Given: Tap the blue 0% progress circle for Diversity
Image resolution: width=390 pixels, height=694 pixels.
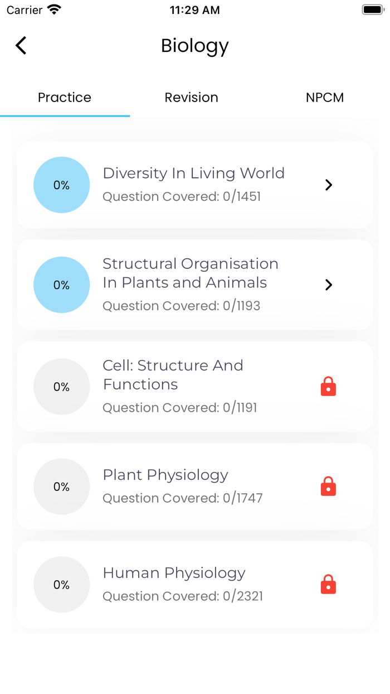Looking at the screenshot, I should click(x=61, y=185).
